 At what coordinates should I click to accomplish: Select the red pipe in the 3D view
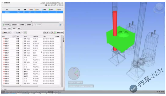coord(115,23)
